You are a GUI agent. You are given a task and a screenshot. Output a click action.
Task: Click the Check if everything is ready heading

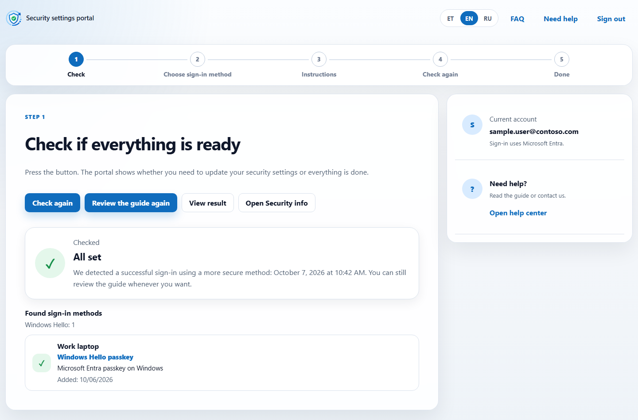point(132,144)
